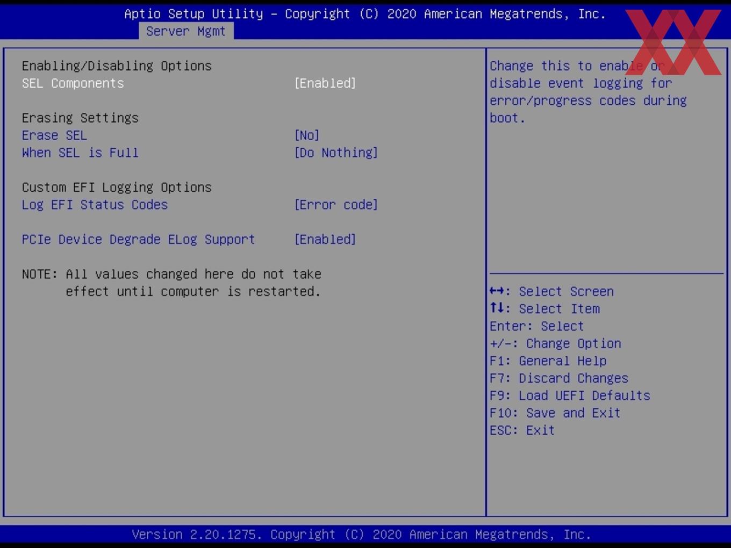Click the ESC: Exit hint
This screenshot has width=731, height=548.
click(x=522, y=430)
